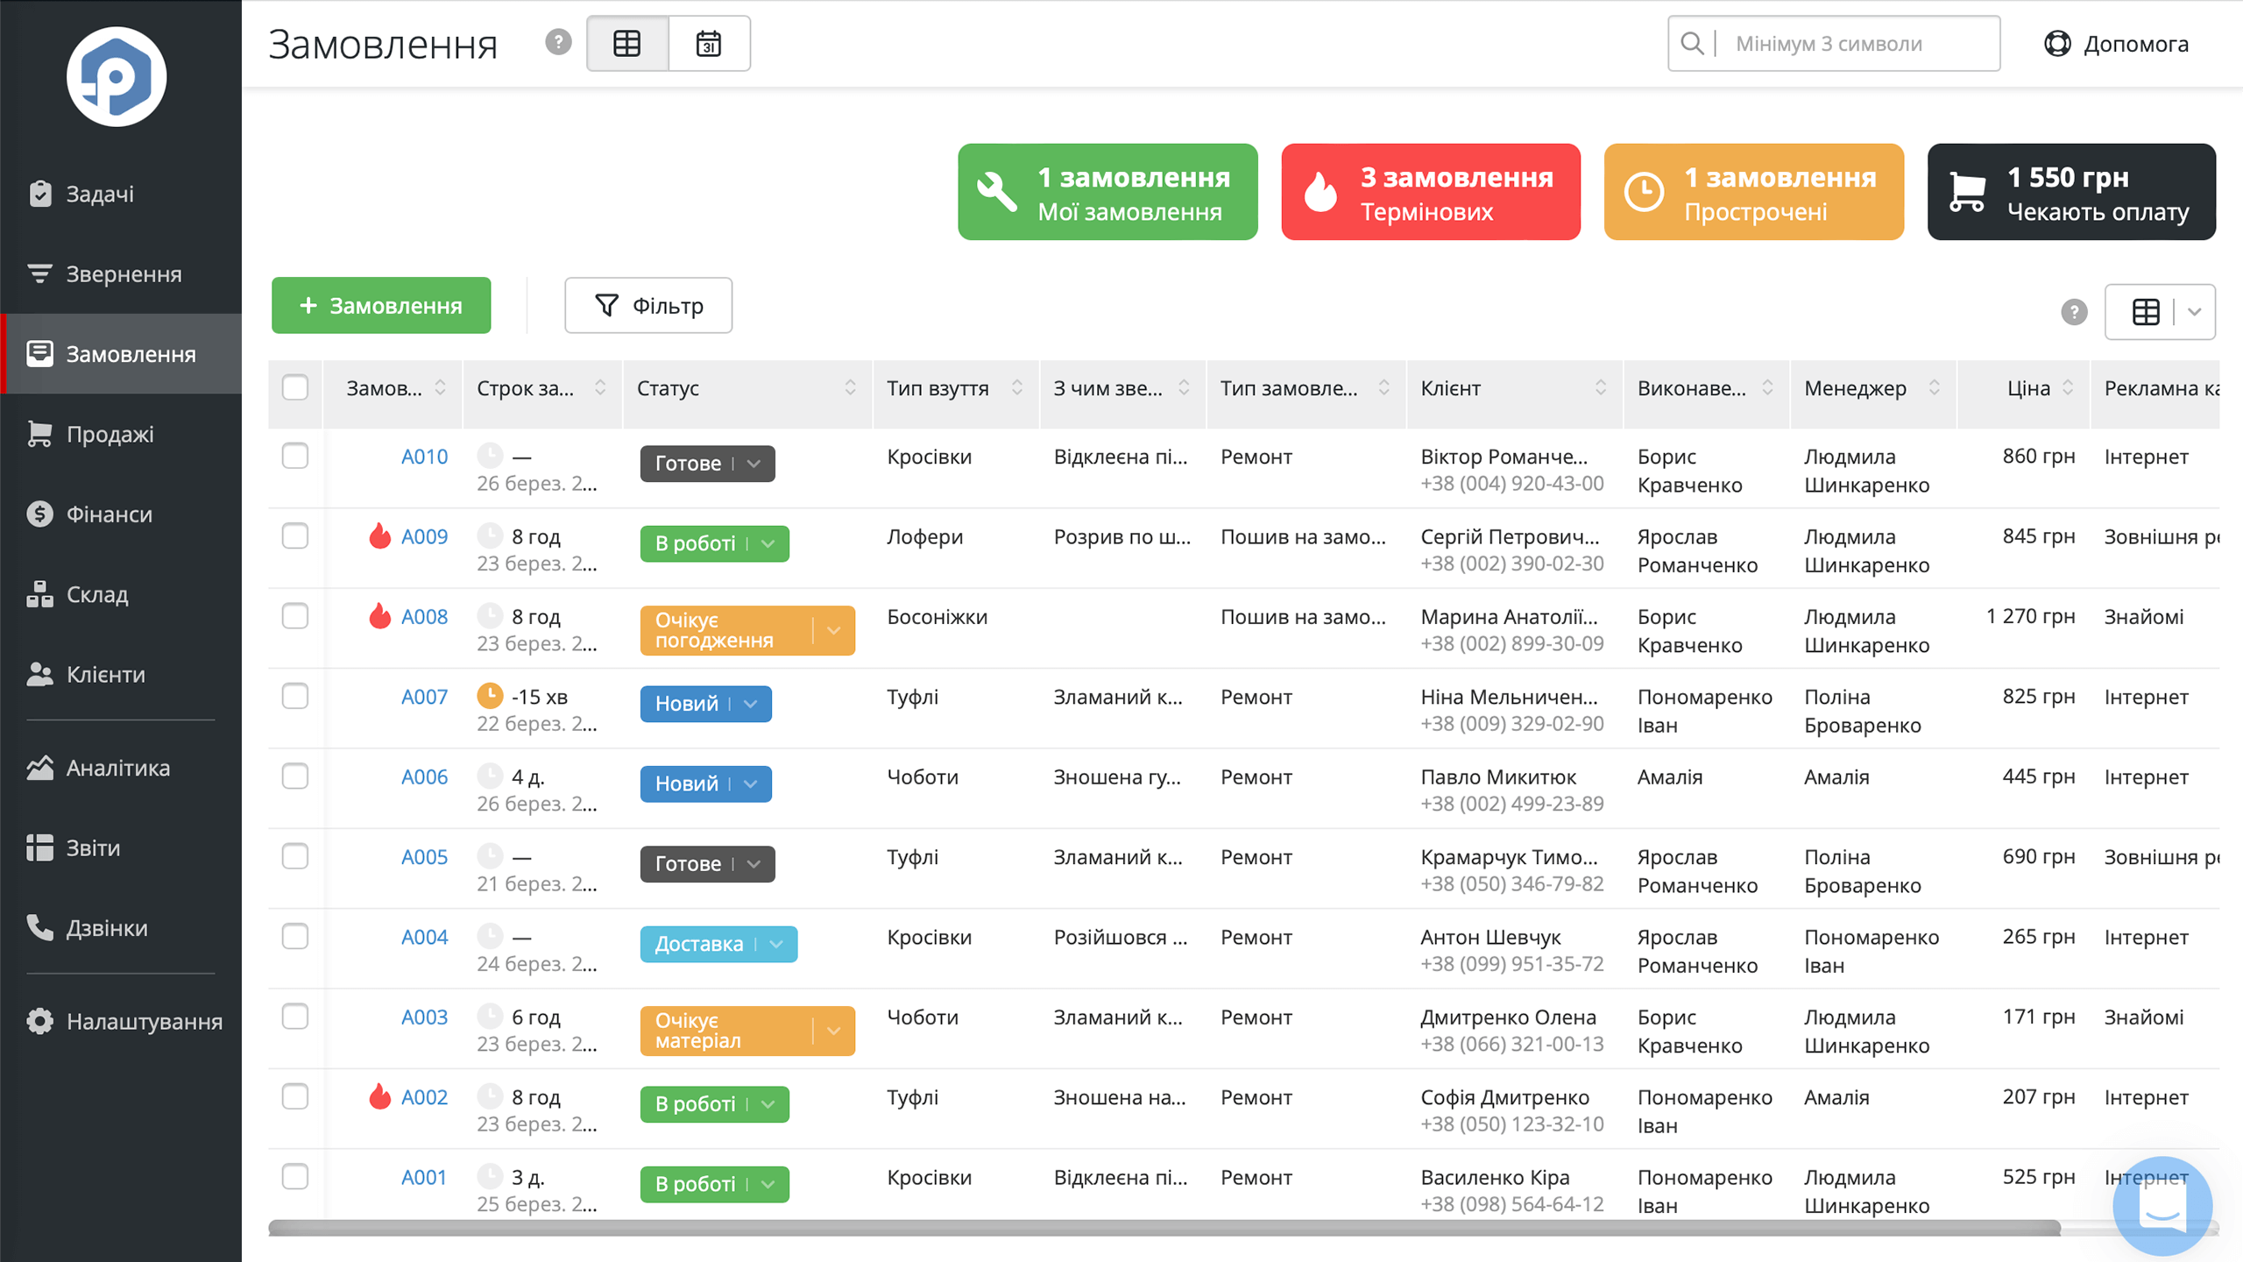This screenshot has width=2243, height=1262.
Task: Select the checkbox for order A004
Action: tap(295, 936)
